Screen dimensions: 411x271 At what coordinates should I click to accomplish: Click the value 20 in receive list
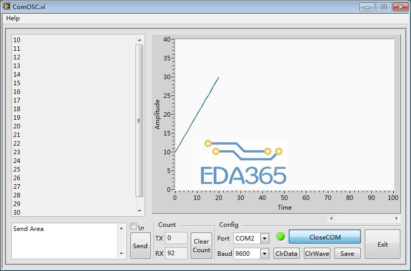[x=17, y=126]
